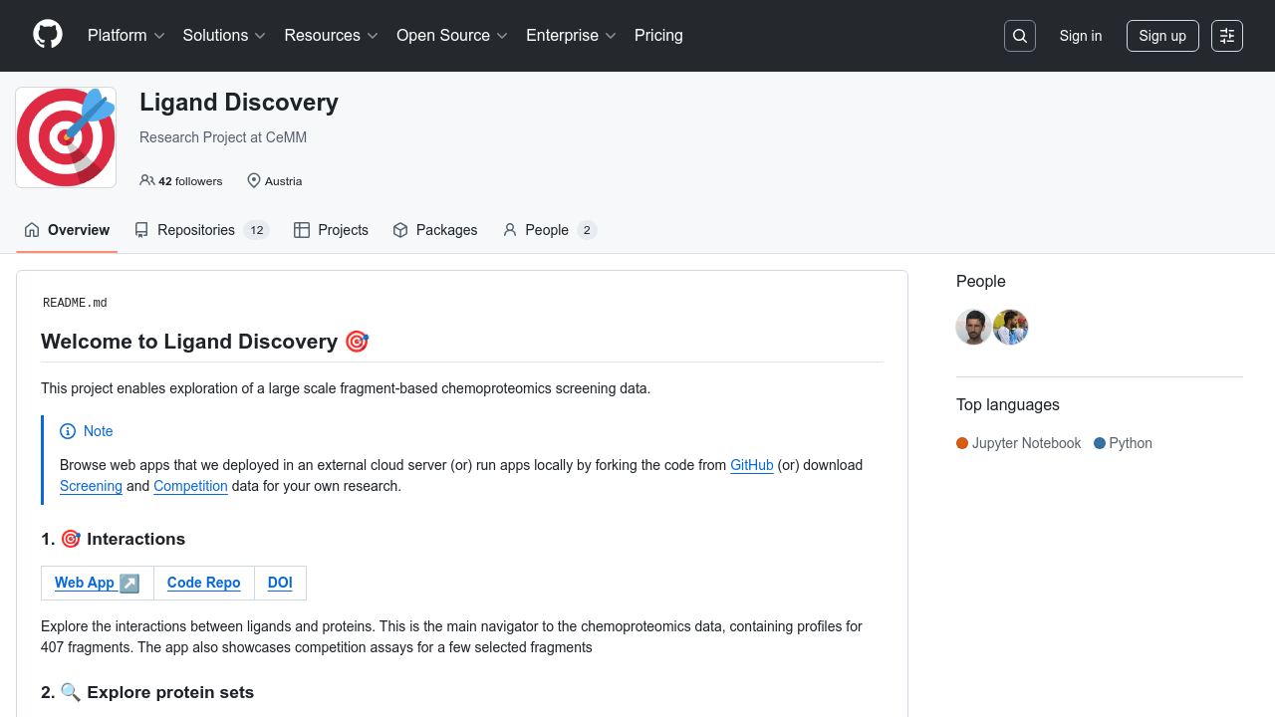Click the house icon on Overview tab
Screen dimensions: 1275x717
pos(31,230)
